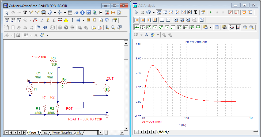The height and width of the screenshot is (137, 261).
Task: Select the Text mode T in schematic toolbar
Action: pyautogui.click(x=25, y=13)
